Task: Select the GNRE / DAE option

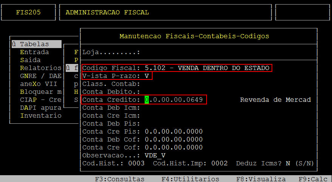Action: pos(40,76)
